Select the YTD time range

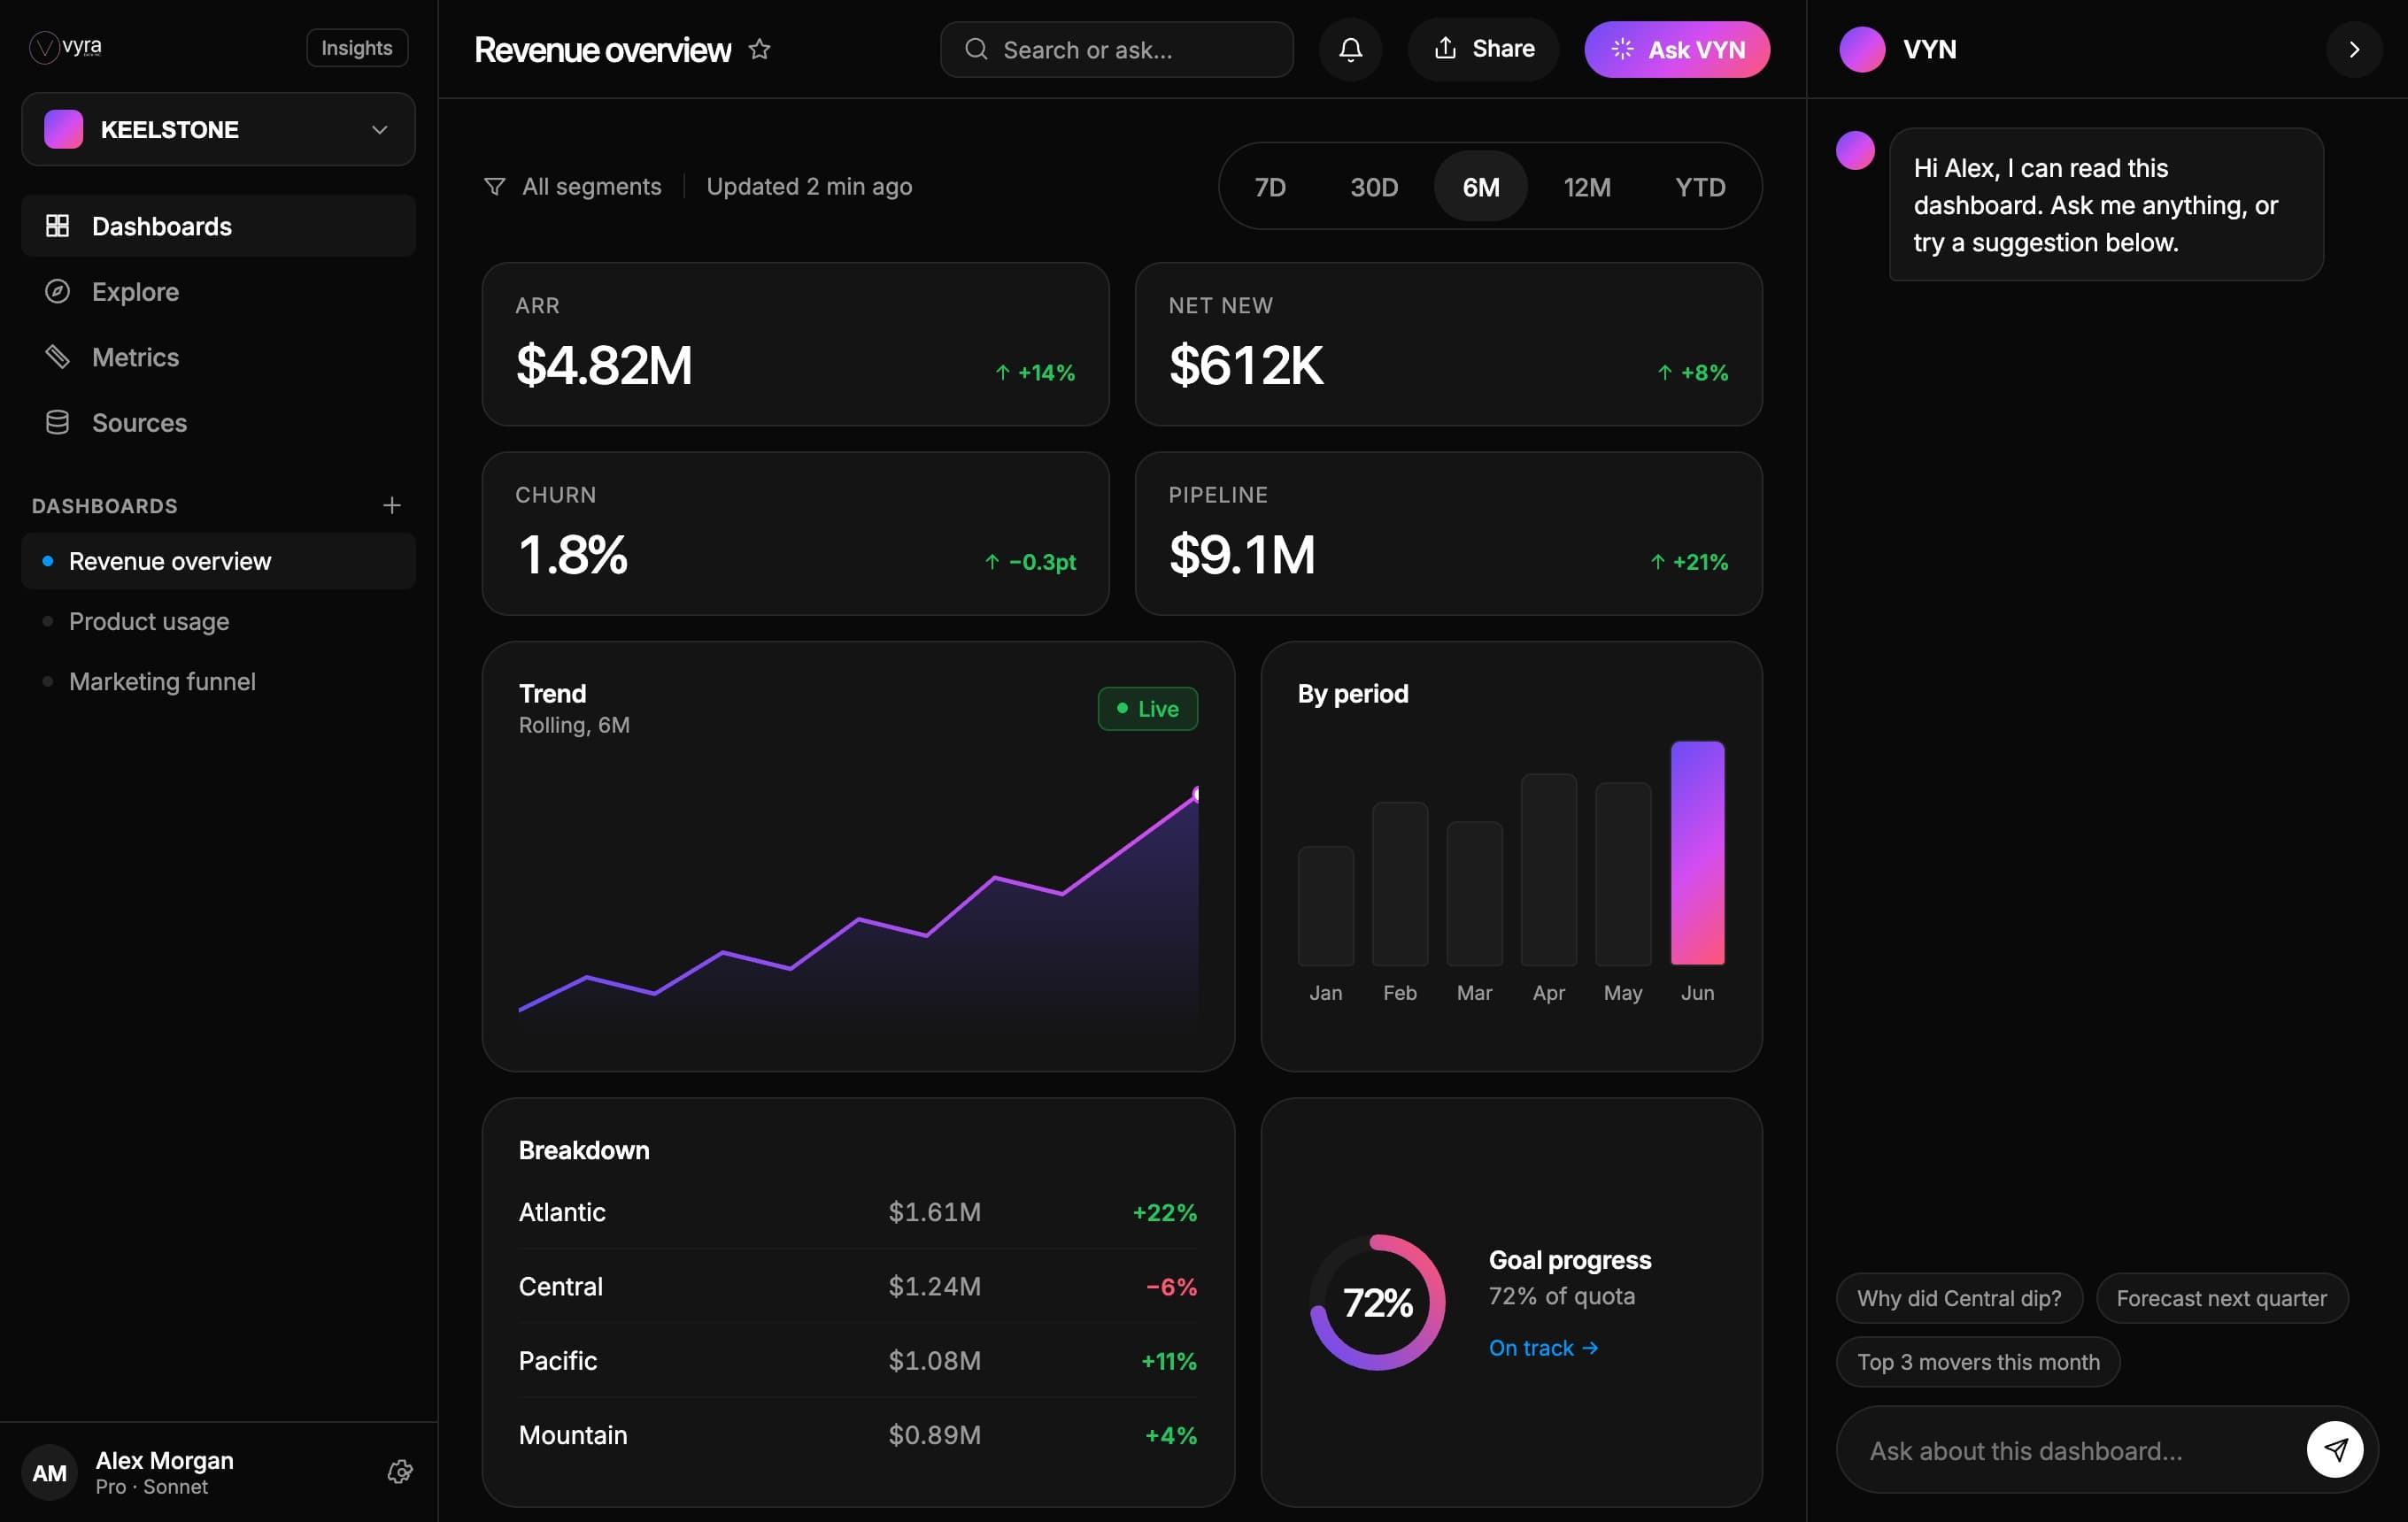[1700, 187]
